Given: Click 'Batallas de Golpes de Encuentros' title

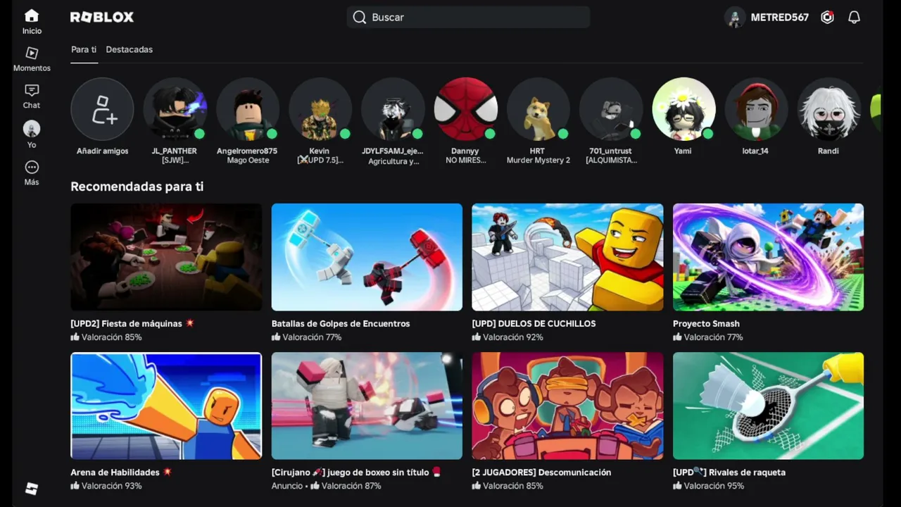Looking at the screenshot, I should (341, 323).
